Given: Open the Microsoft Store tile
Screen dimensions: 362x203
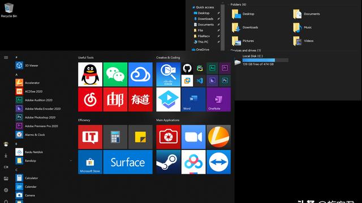Looking at the screenshot, I should point(90,162).
